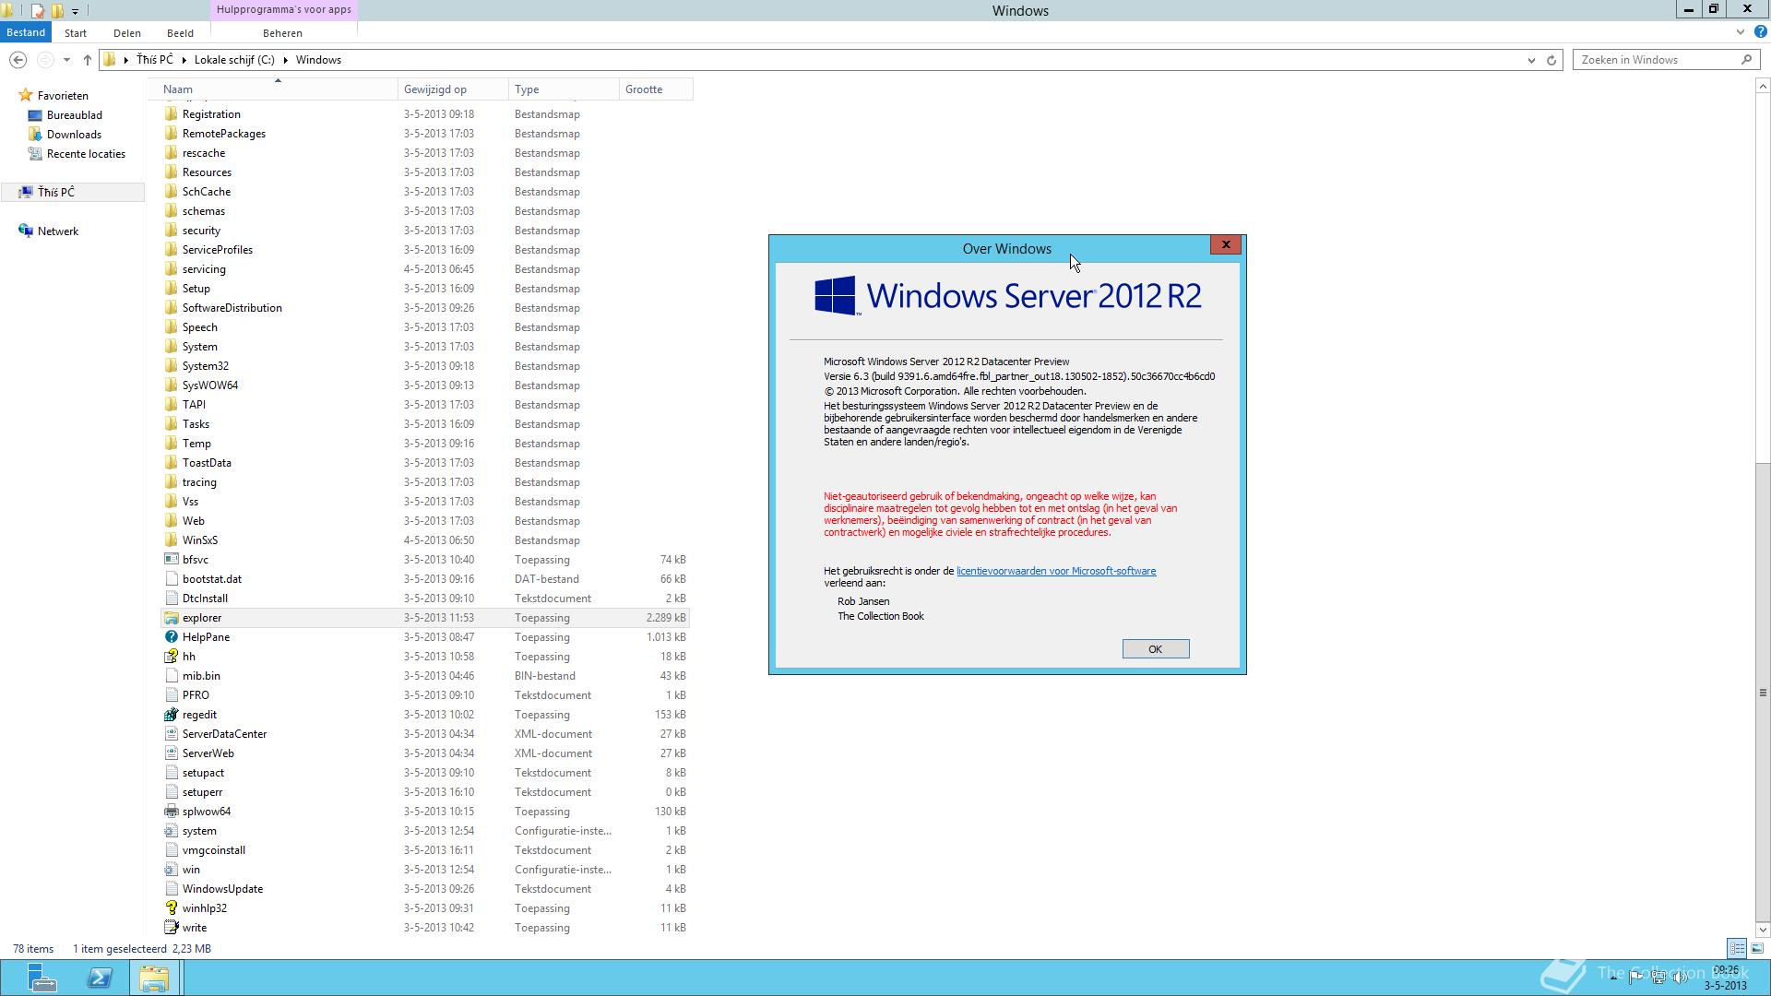Sort by the Type column header

564,89
